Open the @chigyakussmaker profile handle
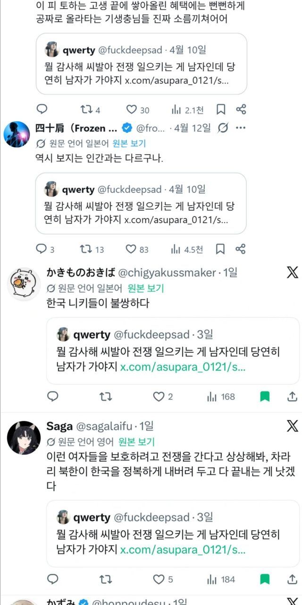This screenshot has height=605, width=302. click(x=167, y=272)
